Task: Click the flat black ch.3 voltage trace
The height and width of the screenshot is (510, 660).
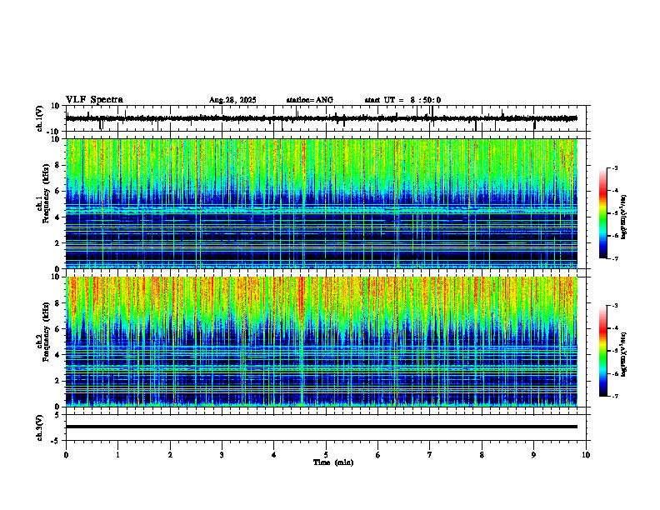Action: tap(321, 427)
